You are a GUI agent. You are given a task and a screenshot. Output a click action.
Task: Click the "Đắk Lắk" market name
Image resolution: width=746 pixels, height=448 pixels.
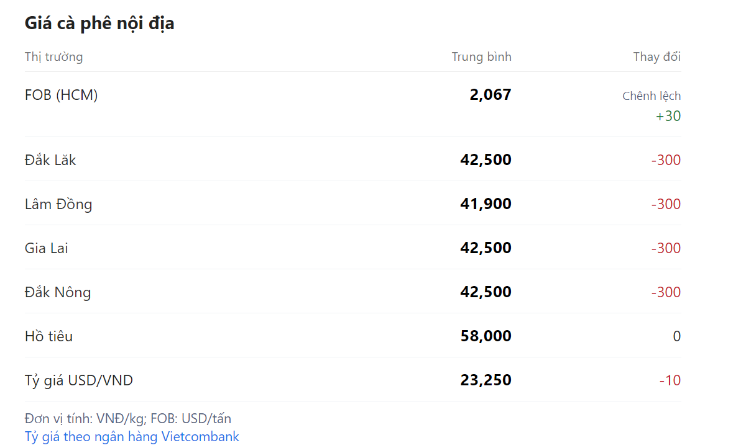click(50, 160)
